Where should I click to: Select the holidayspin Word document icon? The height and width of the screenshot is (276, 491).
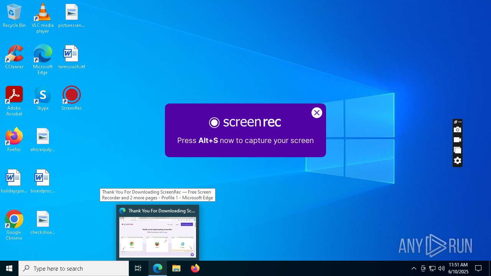[14, 181]
